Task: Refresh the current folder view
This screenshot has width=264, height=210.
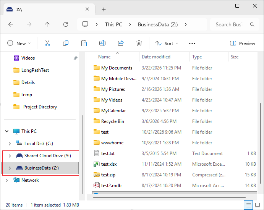Action: (66, 24)
